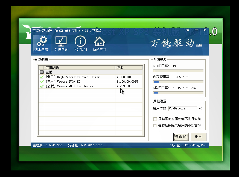
Task: Click the arrow to browse extraction path
Action: pos(200,109)
